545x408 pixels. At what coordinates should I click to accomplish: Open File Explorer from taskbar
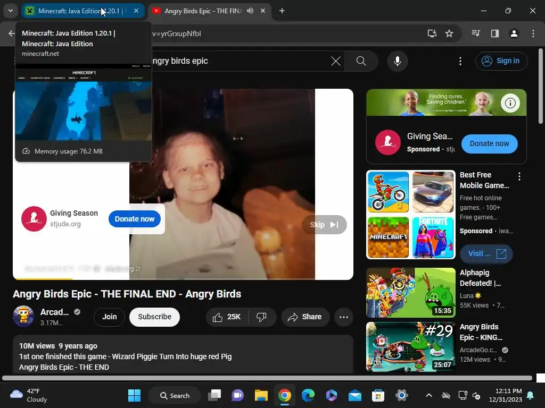(x=261, y=395)
